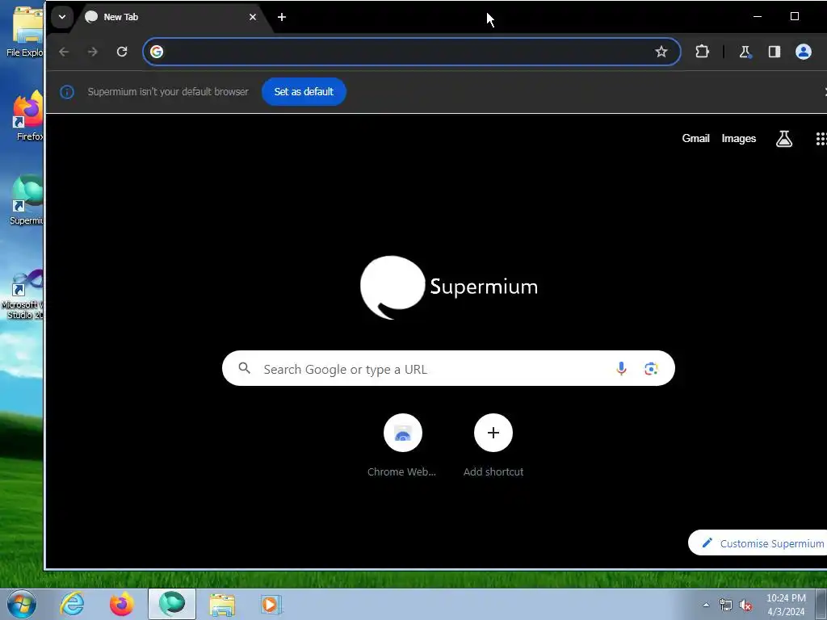Click the Supermium taskbar button
Screen dimensions: 827x620
[172, 604]
